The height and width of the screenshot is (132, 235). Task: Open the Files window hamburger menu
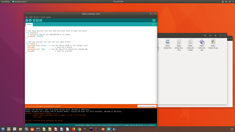pos(215,35)
